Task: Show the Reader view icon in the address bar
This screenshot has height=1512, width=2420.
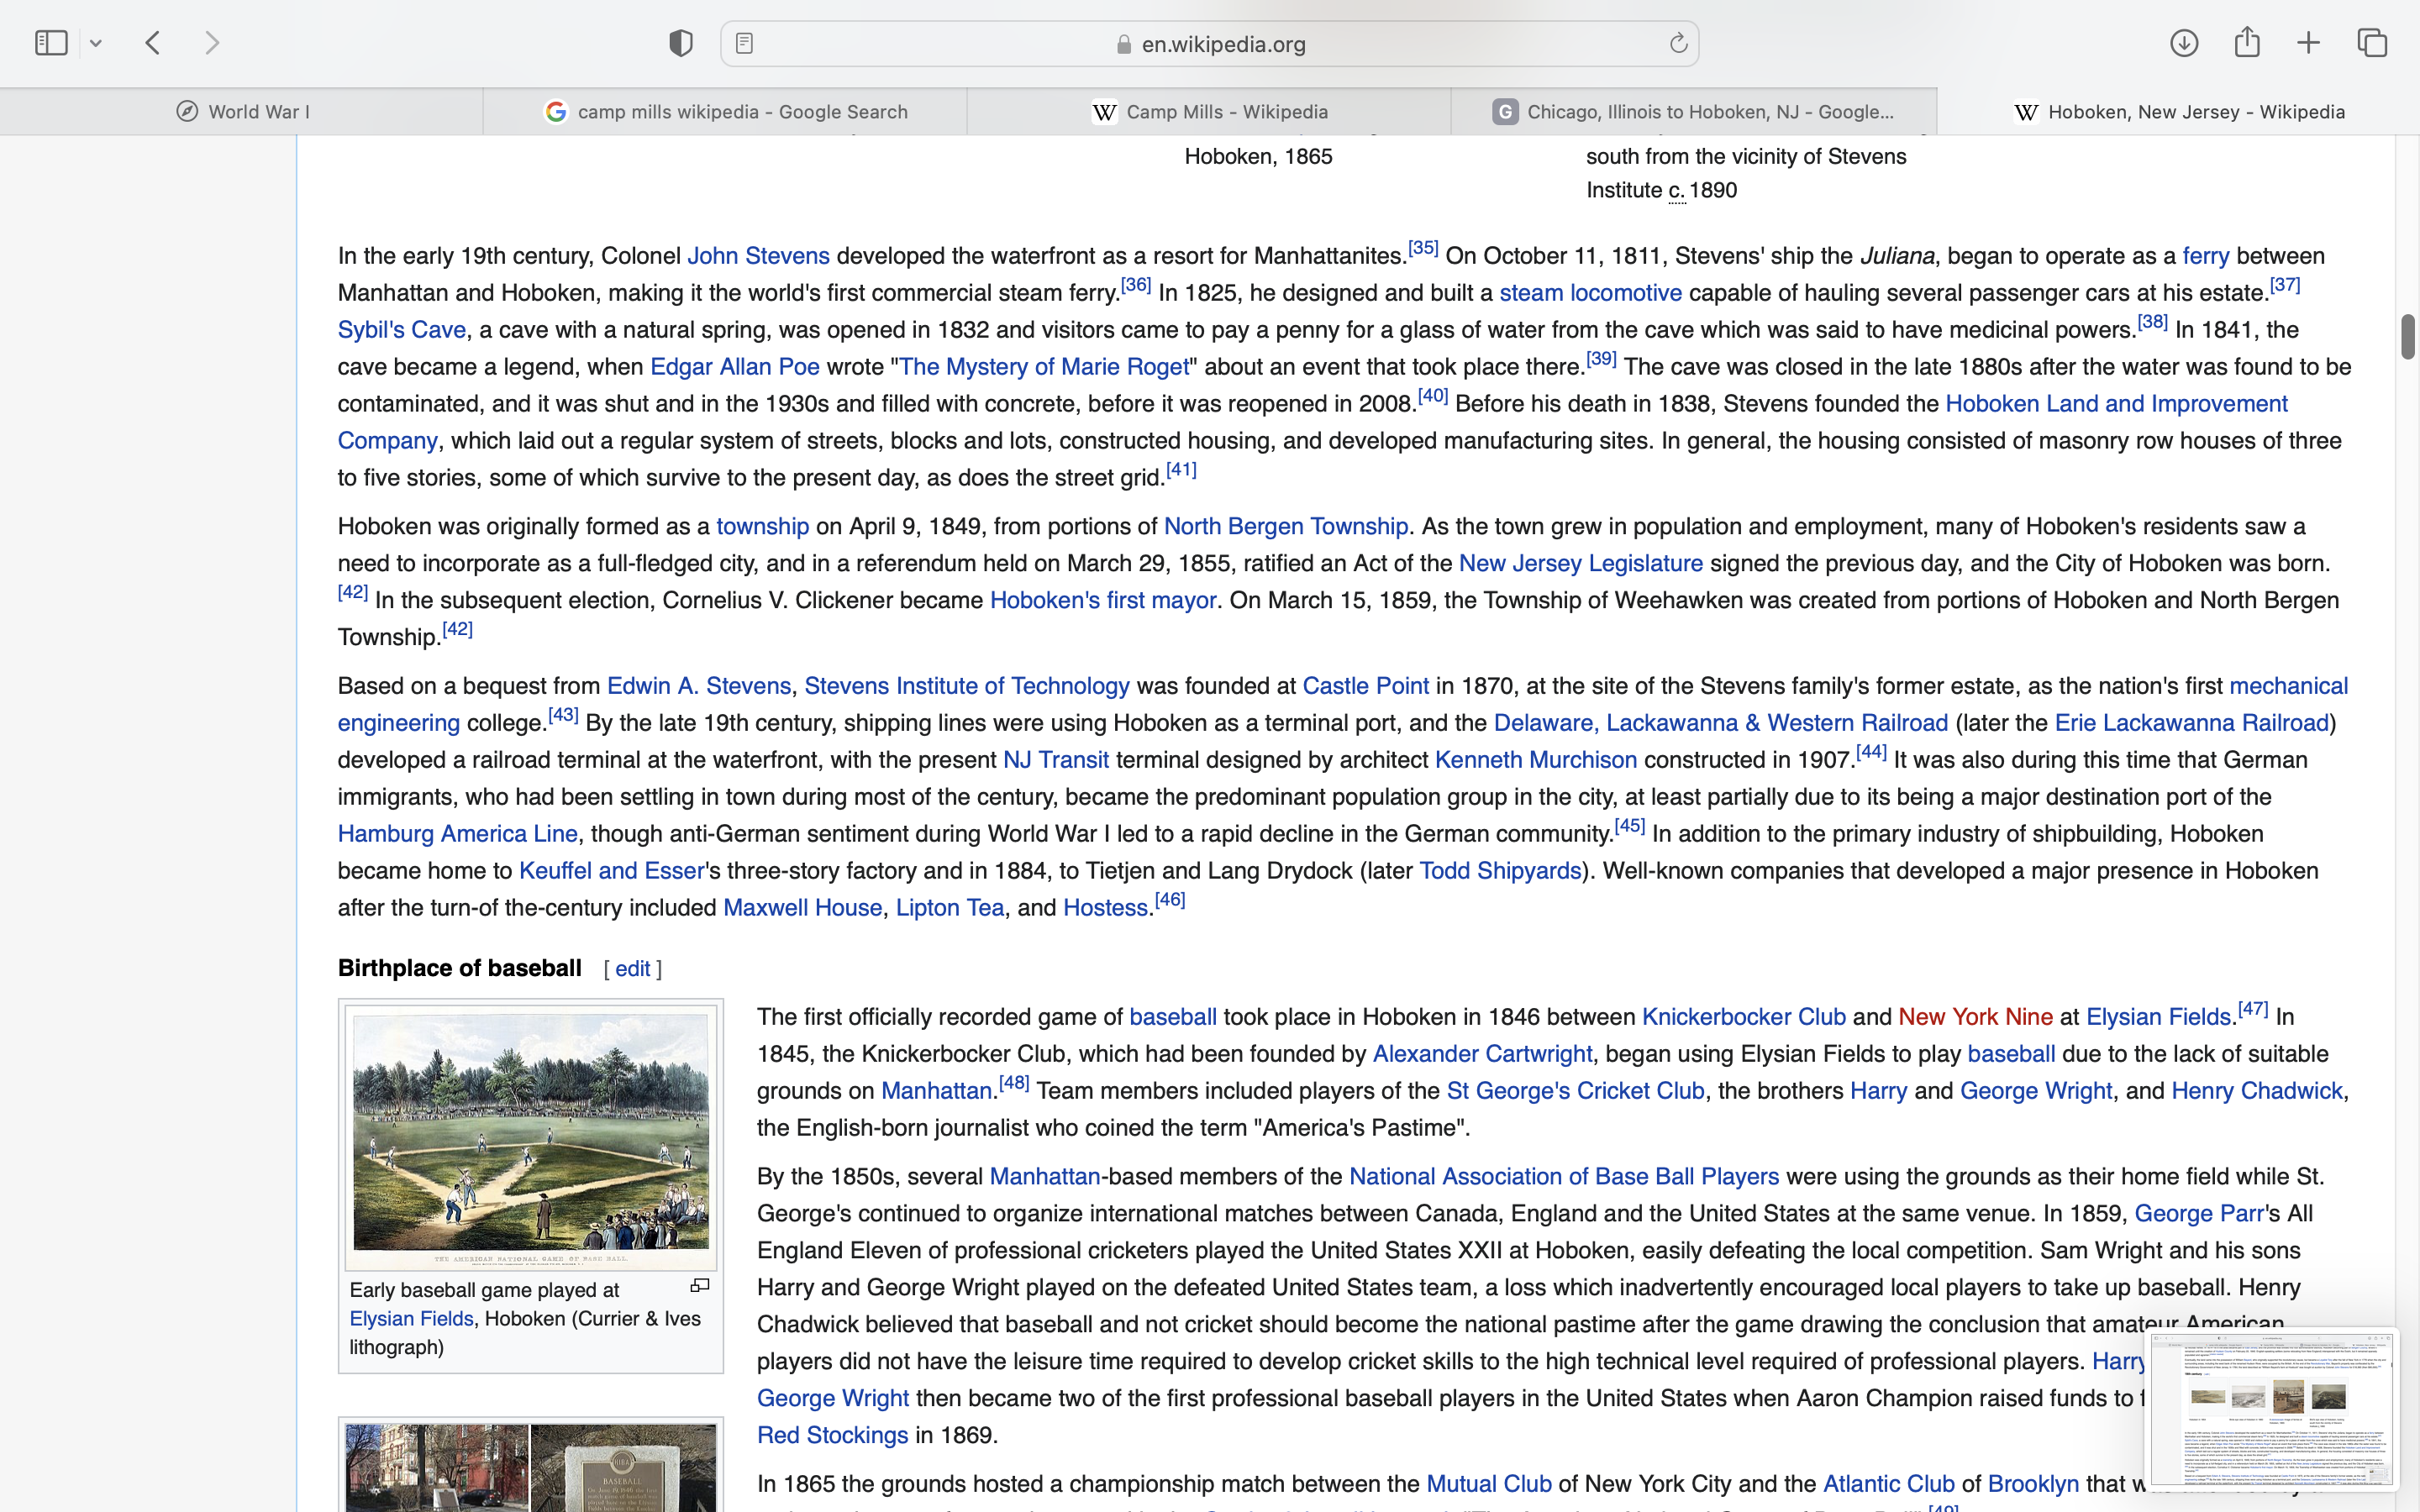Action: click(x=745, y=43)
